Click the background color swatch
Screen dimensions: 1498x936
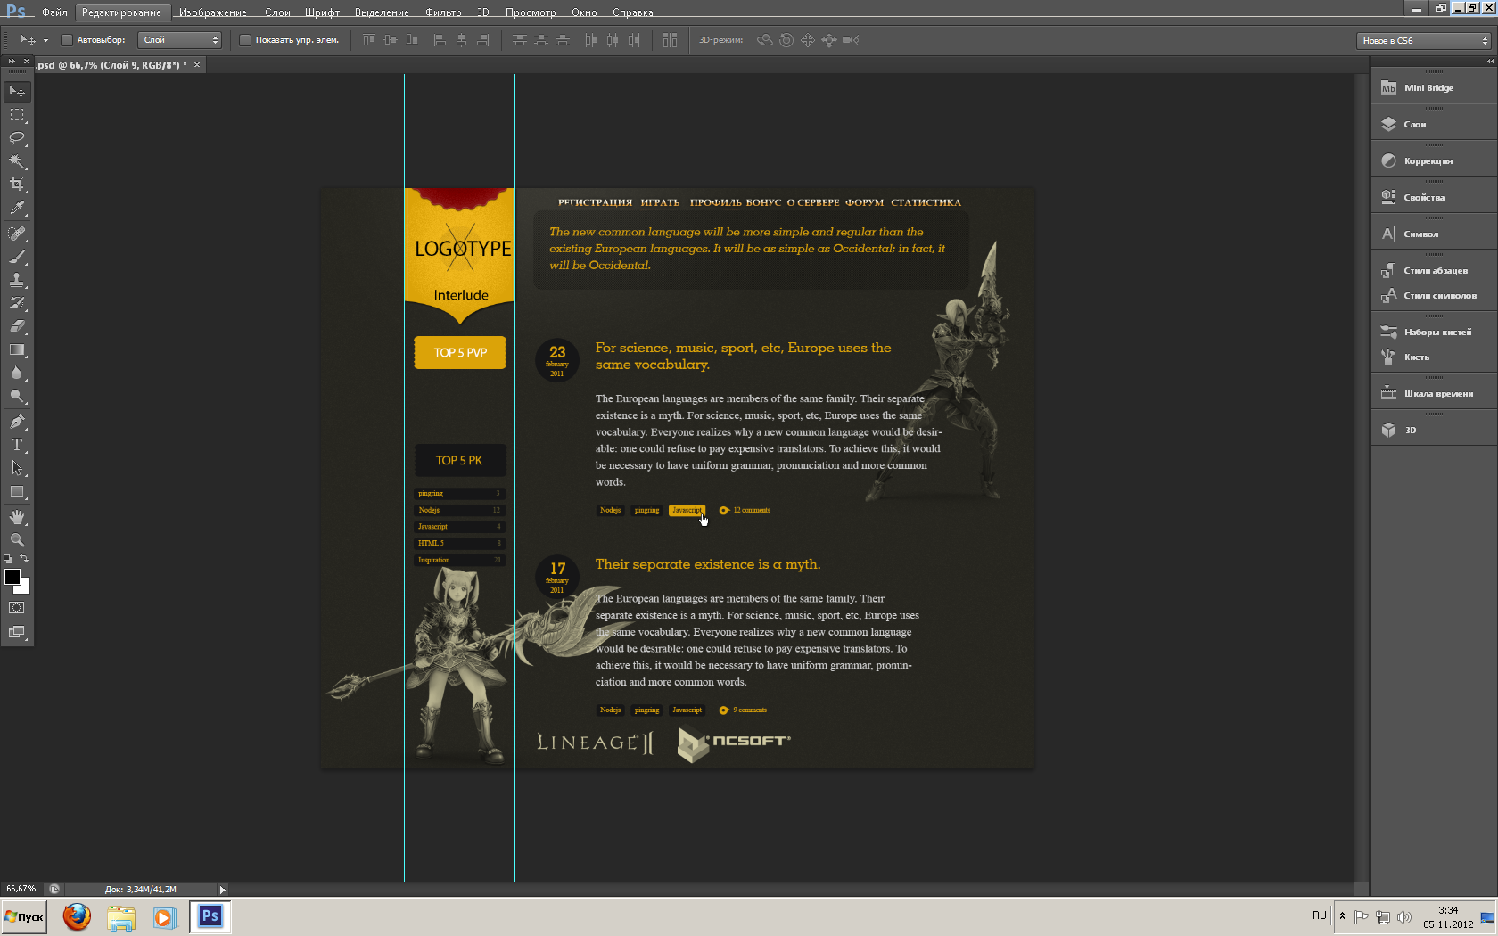24,587
